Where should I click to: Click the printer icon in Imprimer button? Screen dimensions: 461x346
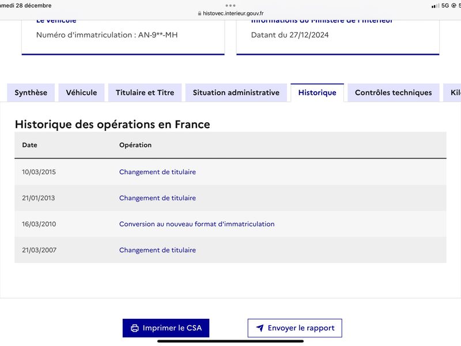click(135, 328)
